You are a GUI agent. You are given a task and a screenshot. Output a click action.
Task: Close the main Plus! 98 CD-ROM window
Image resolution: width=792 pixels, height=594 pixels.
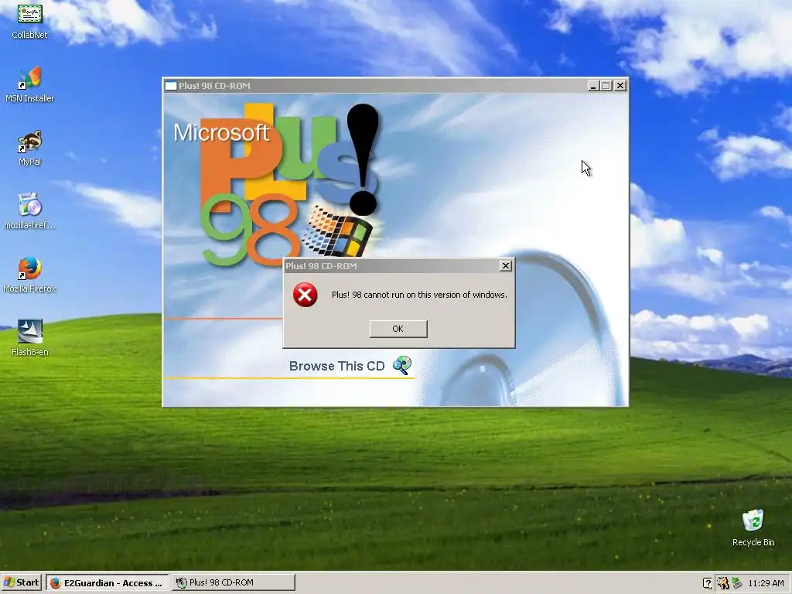(x=620, y=86)
